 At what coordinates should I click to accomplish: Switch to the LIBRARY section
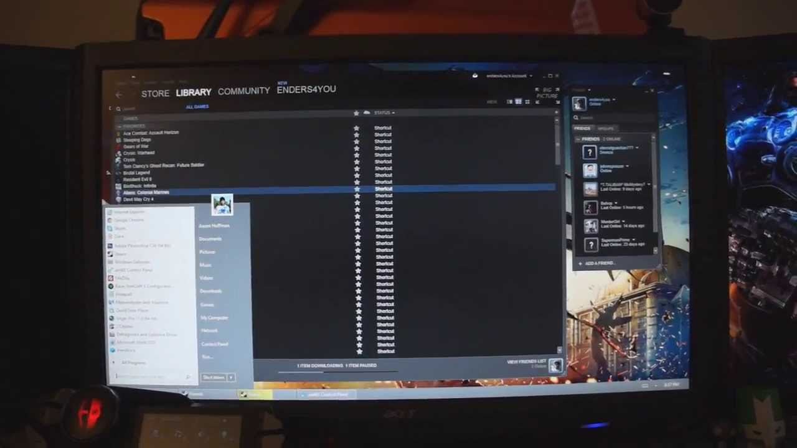click(x=193, y=92)
